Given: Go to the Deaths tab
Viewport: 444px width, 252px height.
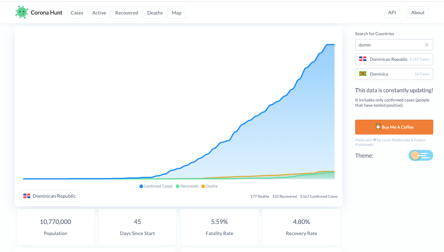Looking at the screenshot, I should (x=155, y=13).
